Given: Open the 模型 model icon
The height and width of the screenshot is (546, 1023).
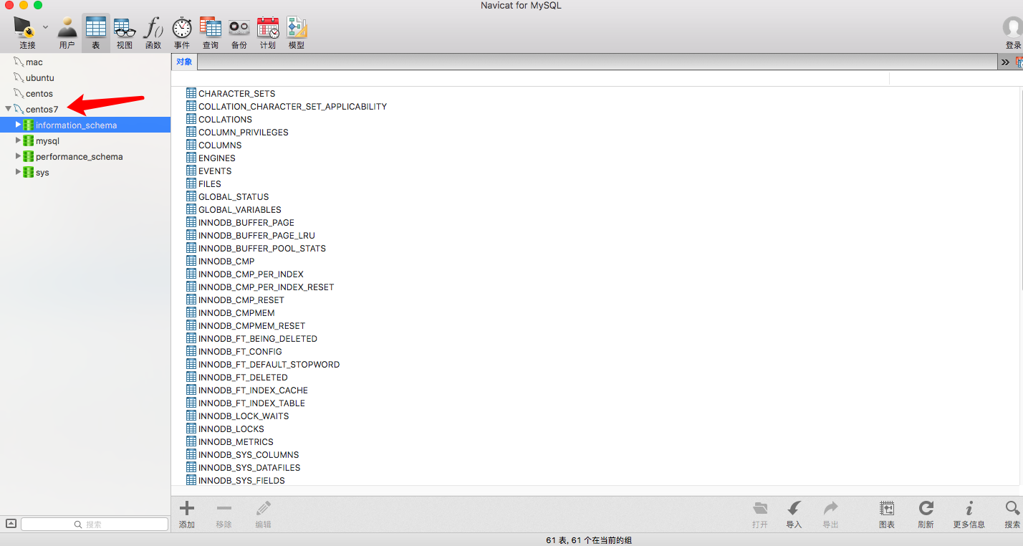Looking at the screenshot, I should (297, 32).
